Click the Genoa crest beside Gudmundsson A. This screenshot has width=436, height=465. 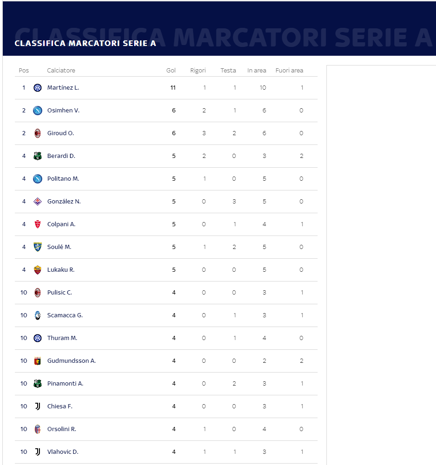[38, 361]
